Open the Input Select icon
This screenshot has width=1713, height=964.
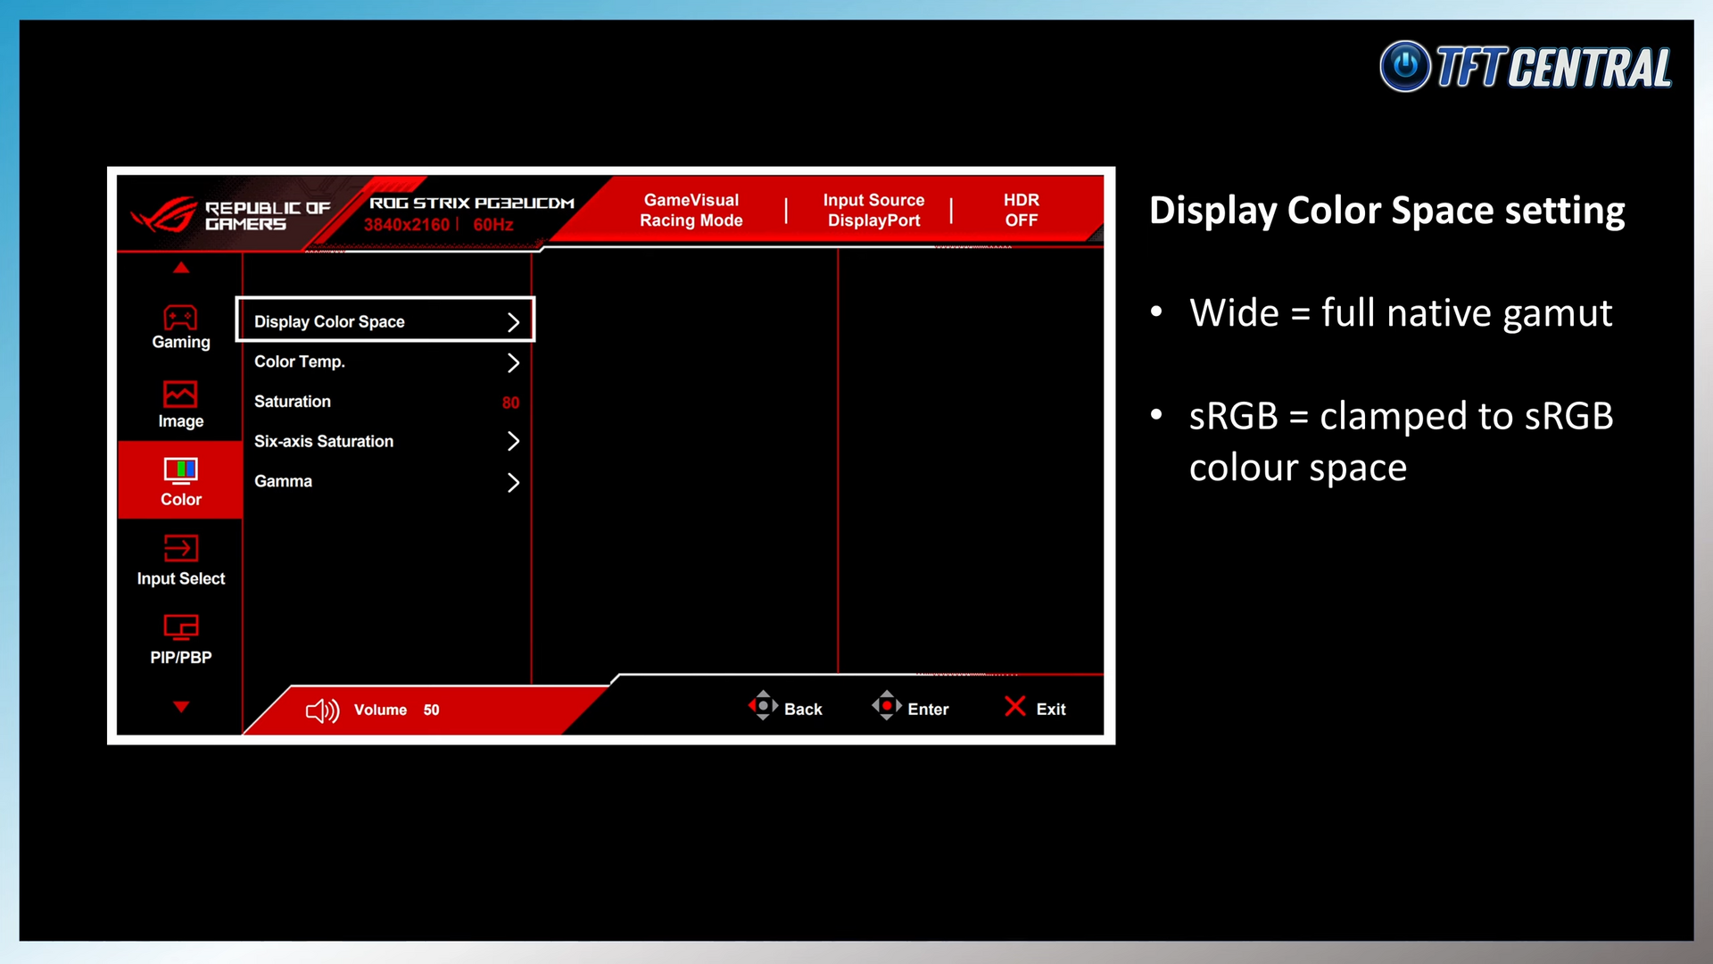[180, 548]
